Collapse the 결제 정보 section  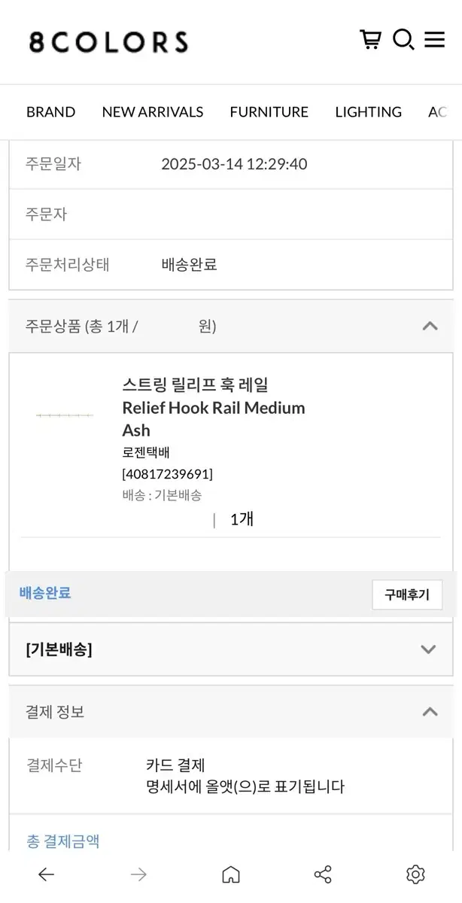point(430,711)
